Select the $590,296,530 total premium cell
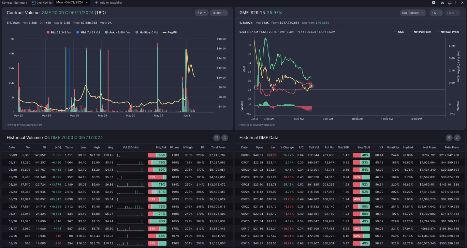The width and height of the screenshot is (467, 248). (448, 243)
